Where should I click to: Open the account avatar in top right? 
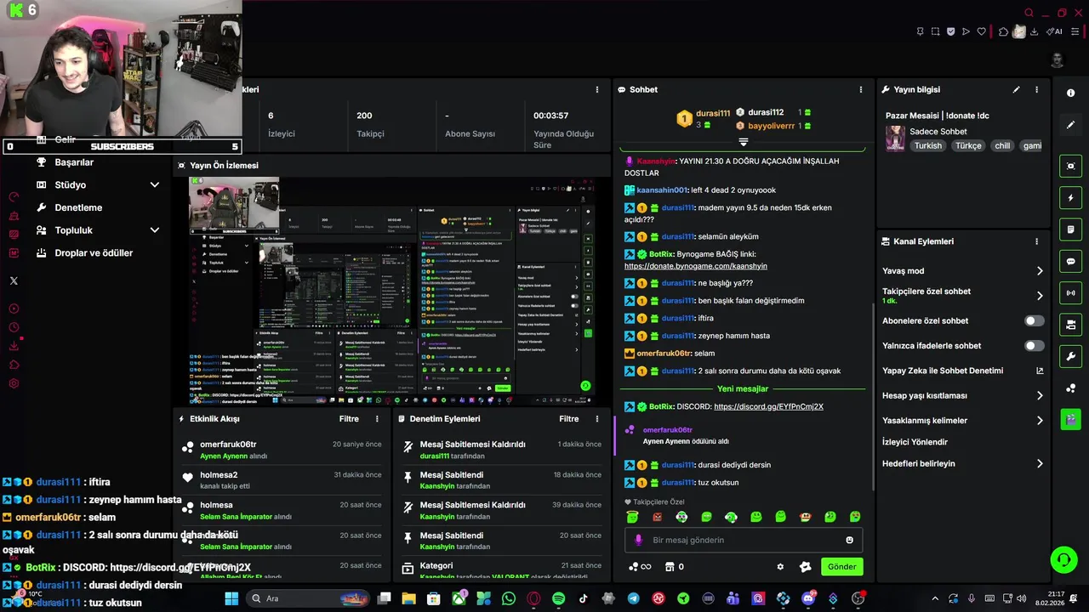tap(1057, 59)
